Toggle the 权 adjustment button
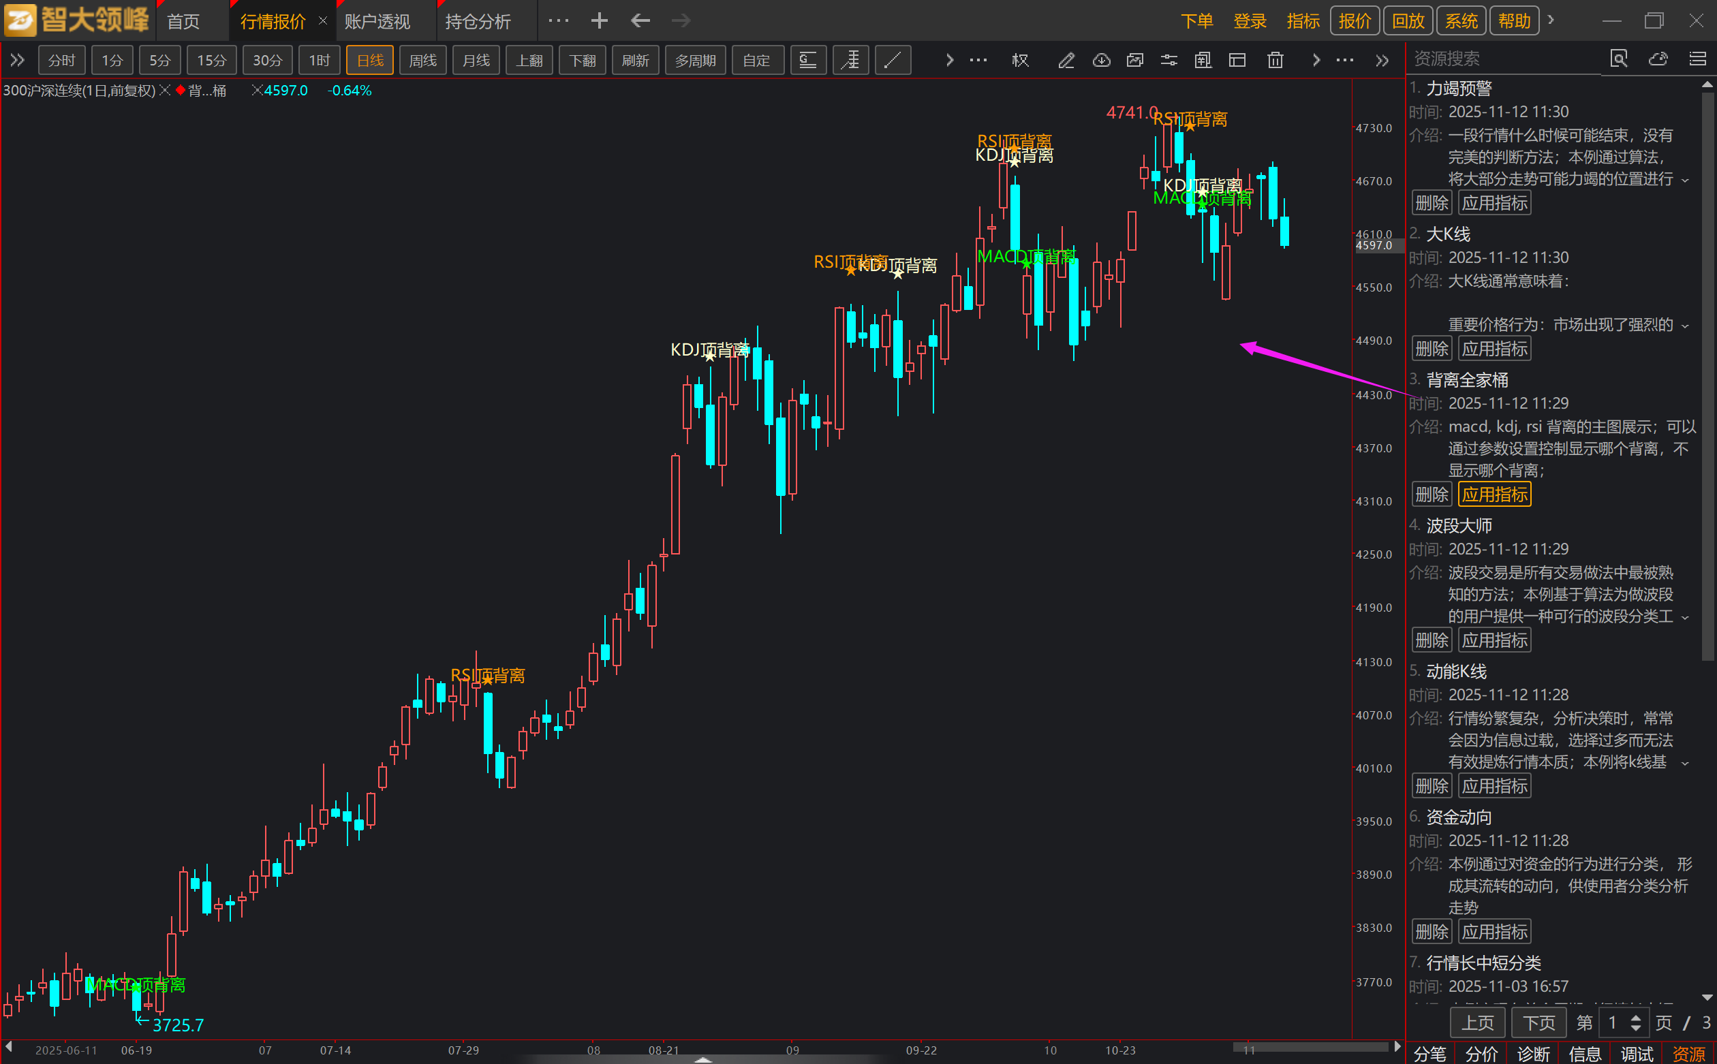The width and height of the screenshot is (1717, 1064). click(1021, 61)
